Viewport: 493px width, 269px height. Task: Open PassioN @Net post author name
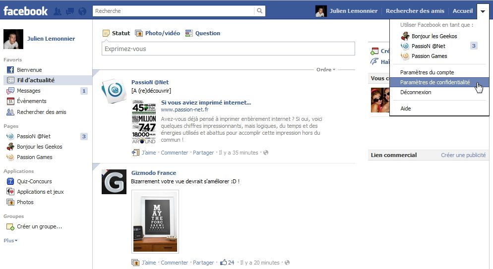[150, 82]
